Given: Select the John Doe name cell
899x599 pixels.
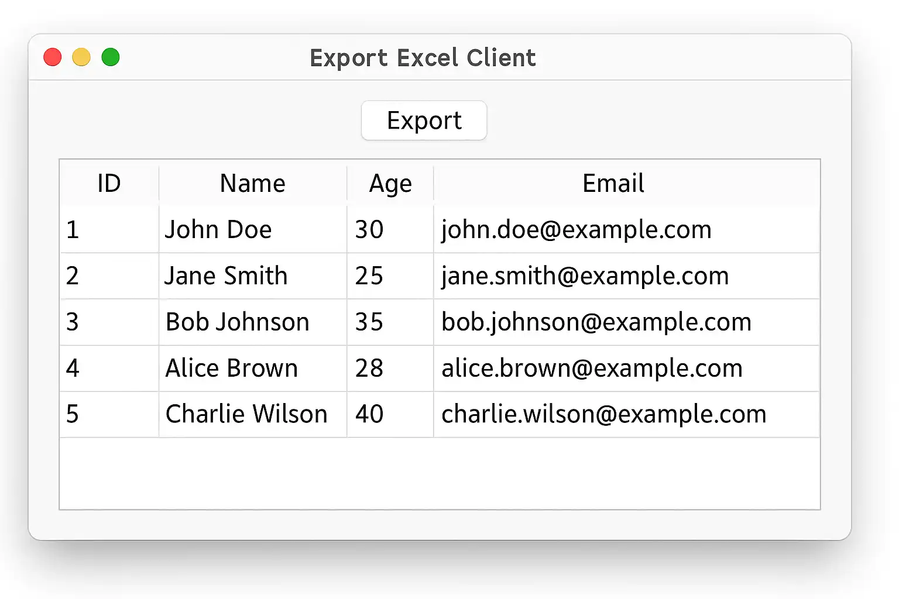Looking at the screenshot, I should click(x=218, y=230).
